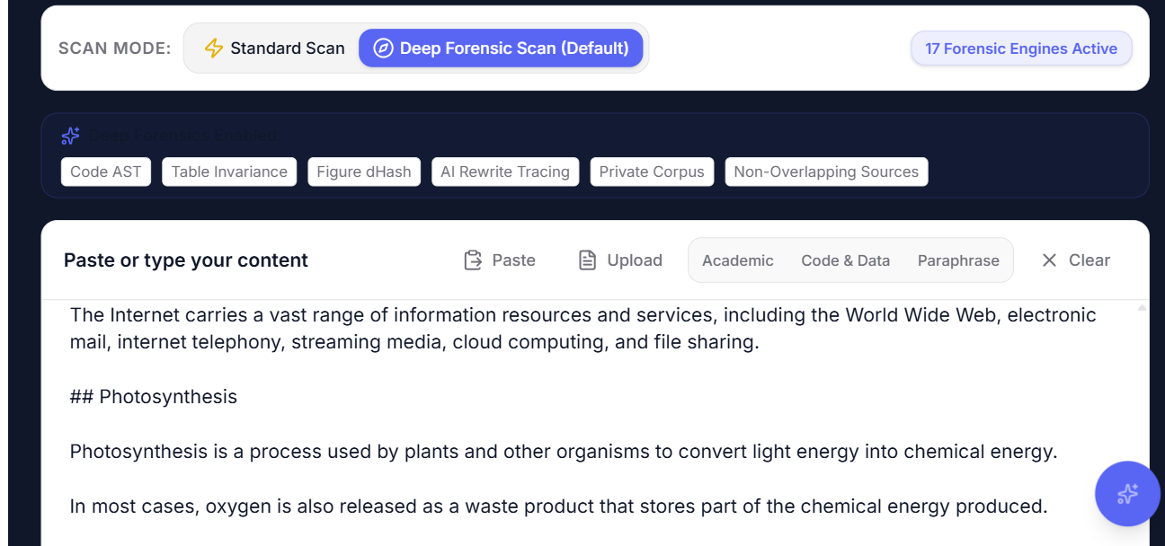This screenshot has height=546, width=1165.
Task: Click the AI Rewrite Tracing tag
Action: point(505,172)
